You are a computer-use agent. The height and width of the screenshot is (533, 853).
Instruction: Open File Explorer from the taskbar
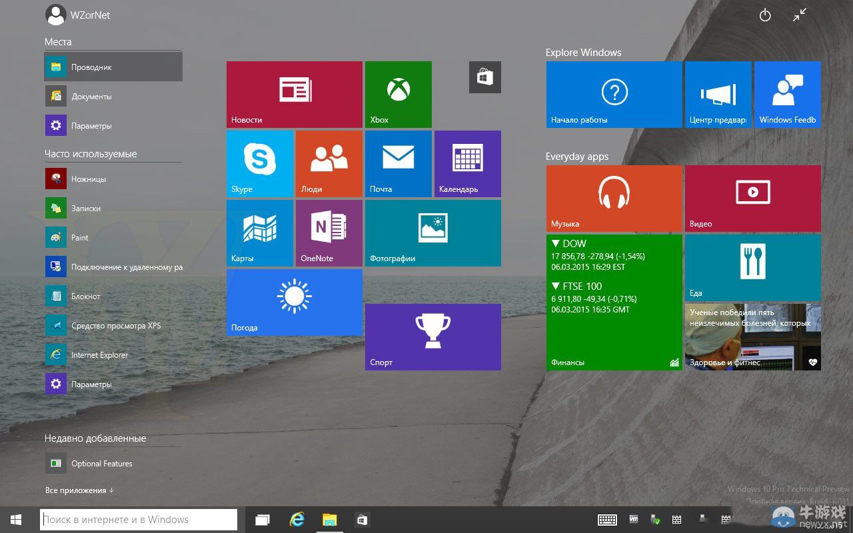coord(329,520)
